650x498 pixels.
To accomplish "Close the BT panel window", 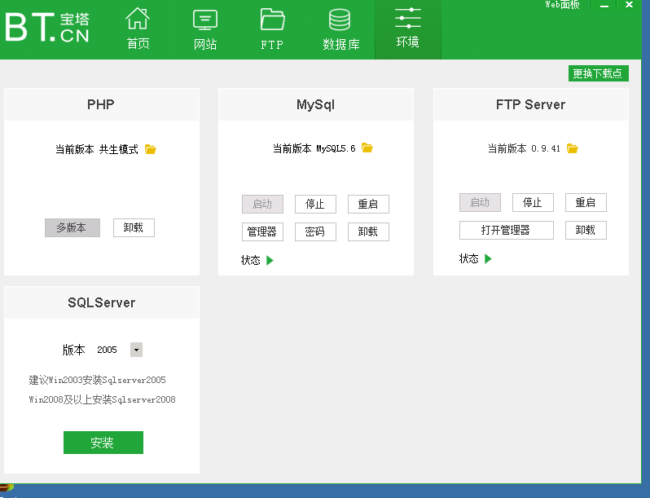I will coord(630,5).
